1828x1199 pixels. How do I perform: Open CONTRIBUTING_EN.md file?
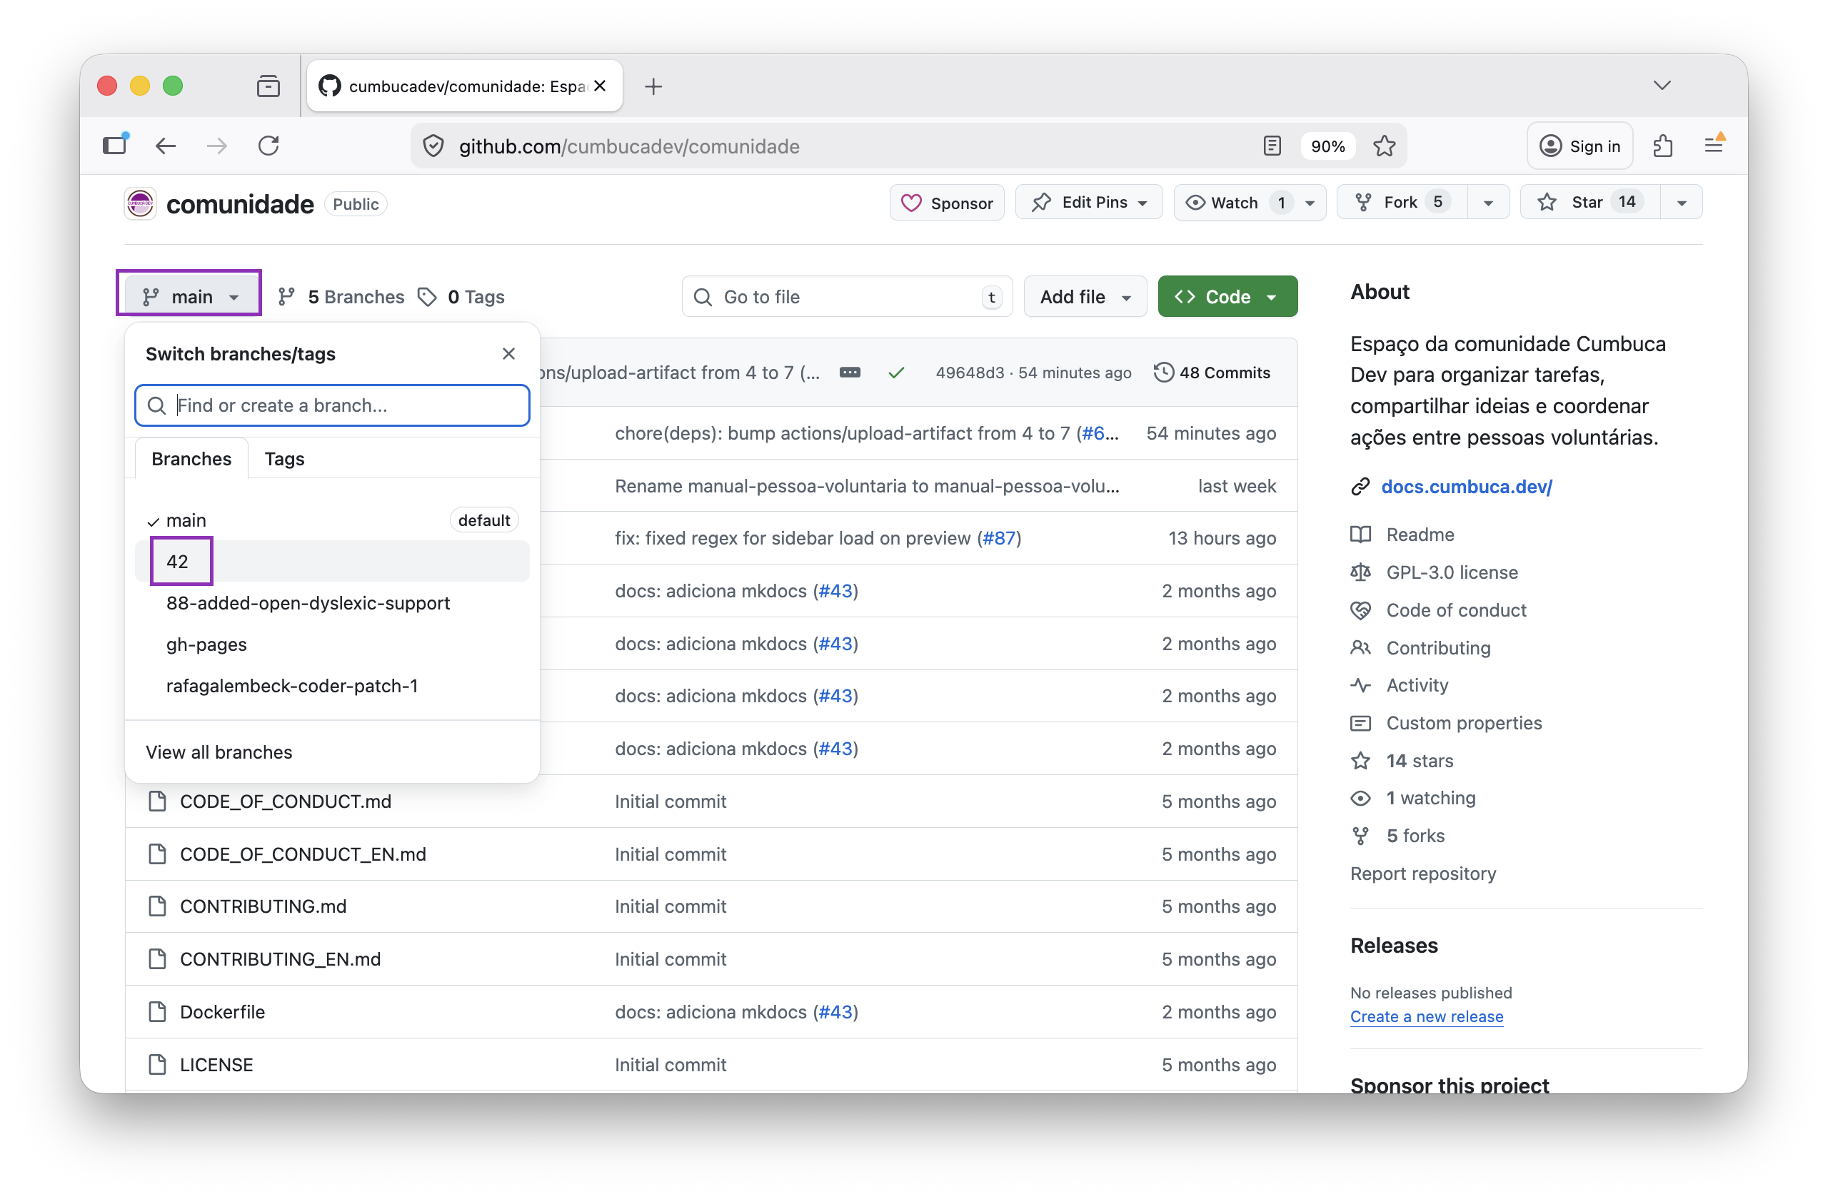[281, 959]
